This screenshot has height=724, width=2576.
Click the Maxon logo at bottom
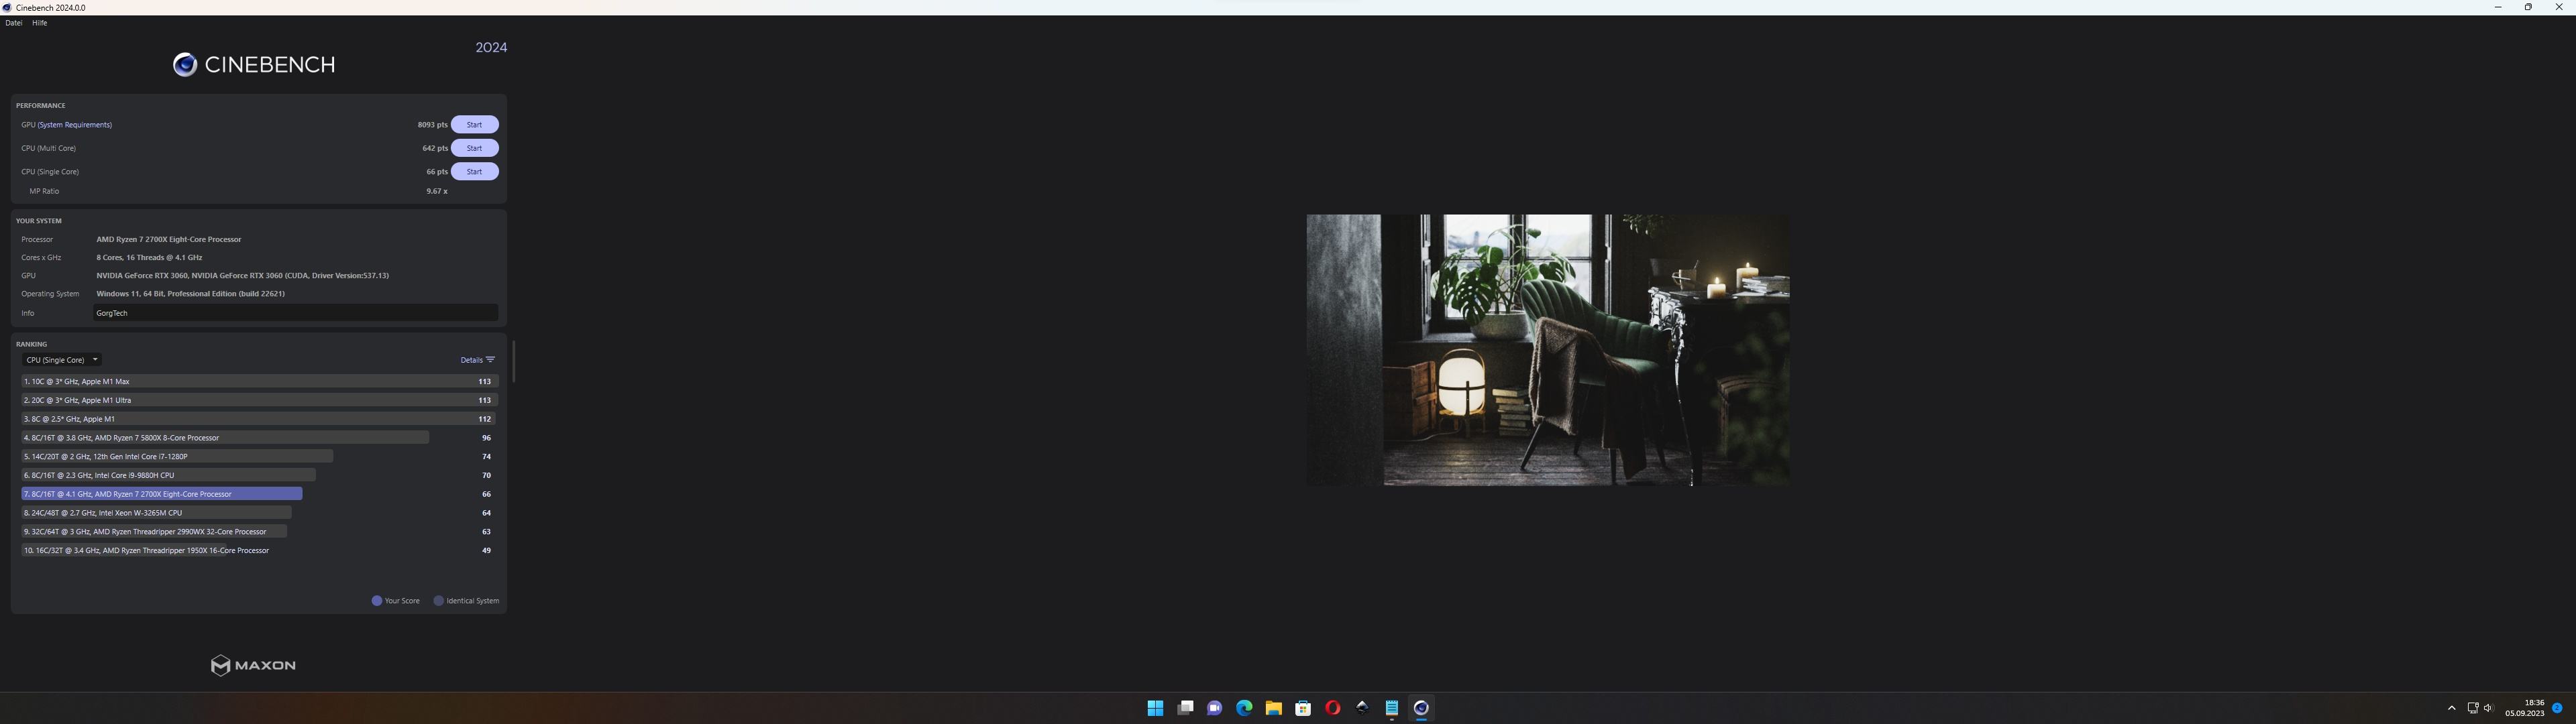click(253, 666)
